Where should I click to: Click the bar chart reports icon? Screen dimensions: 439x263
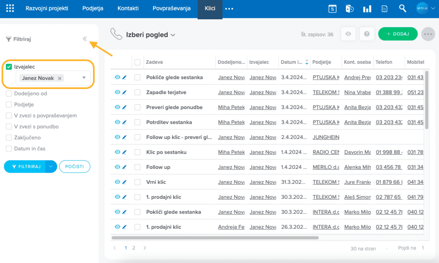367,9
